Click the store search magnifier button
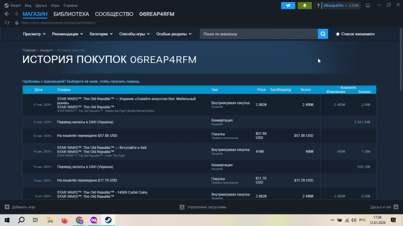This screenshot has width=403, height=226. 323,34
